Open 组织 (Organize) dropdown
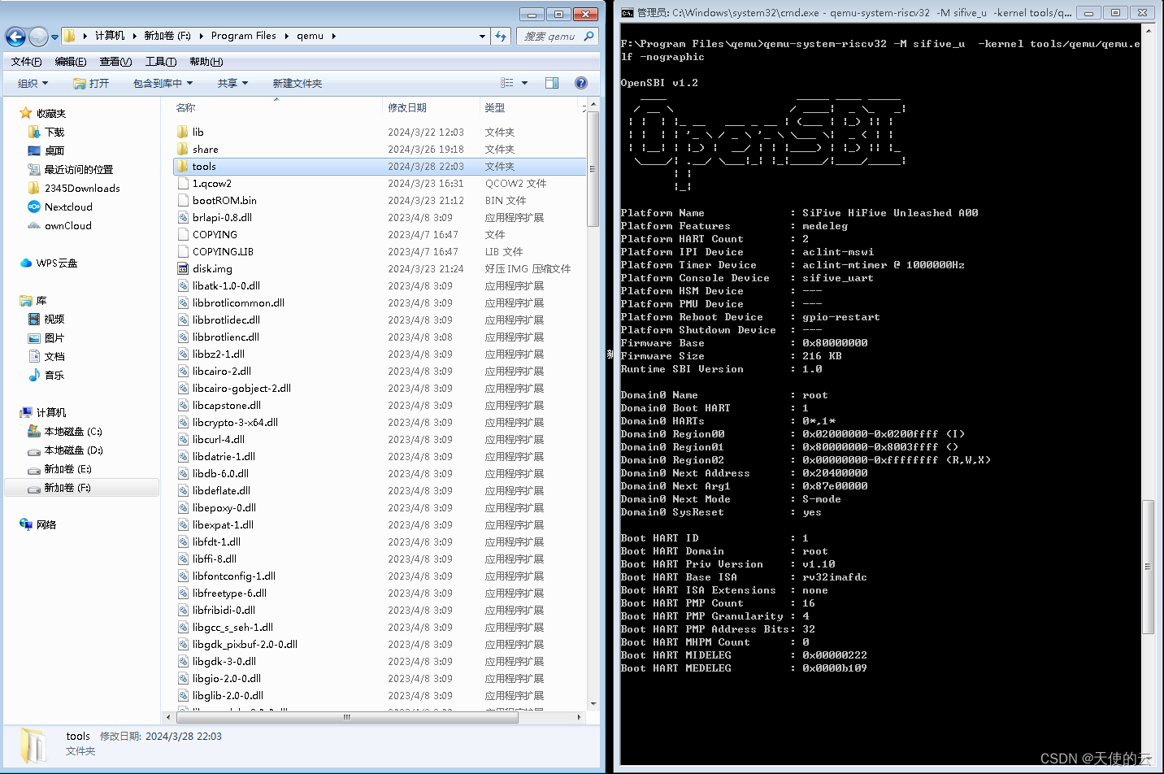Screen dimensions: 1164x774 tap(33, 83)
